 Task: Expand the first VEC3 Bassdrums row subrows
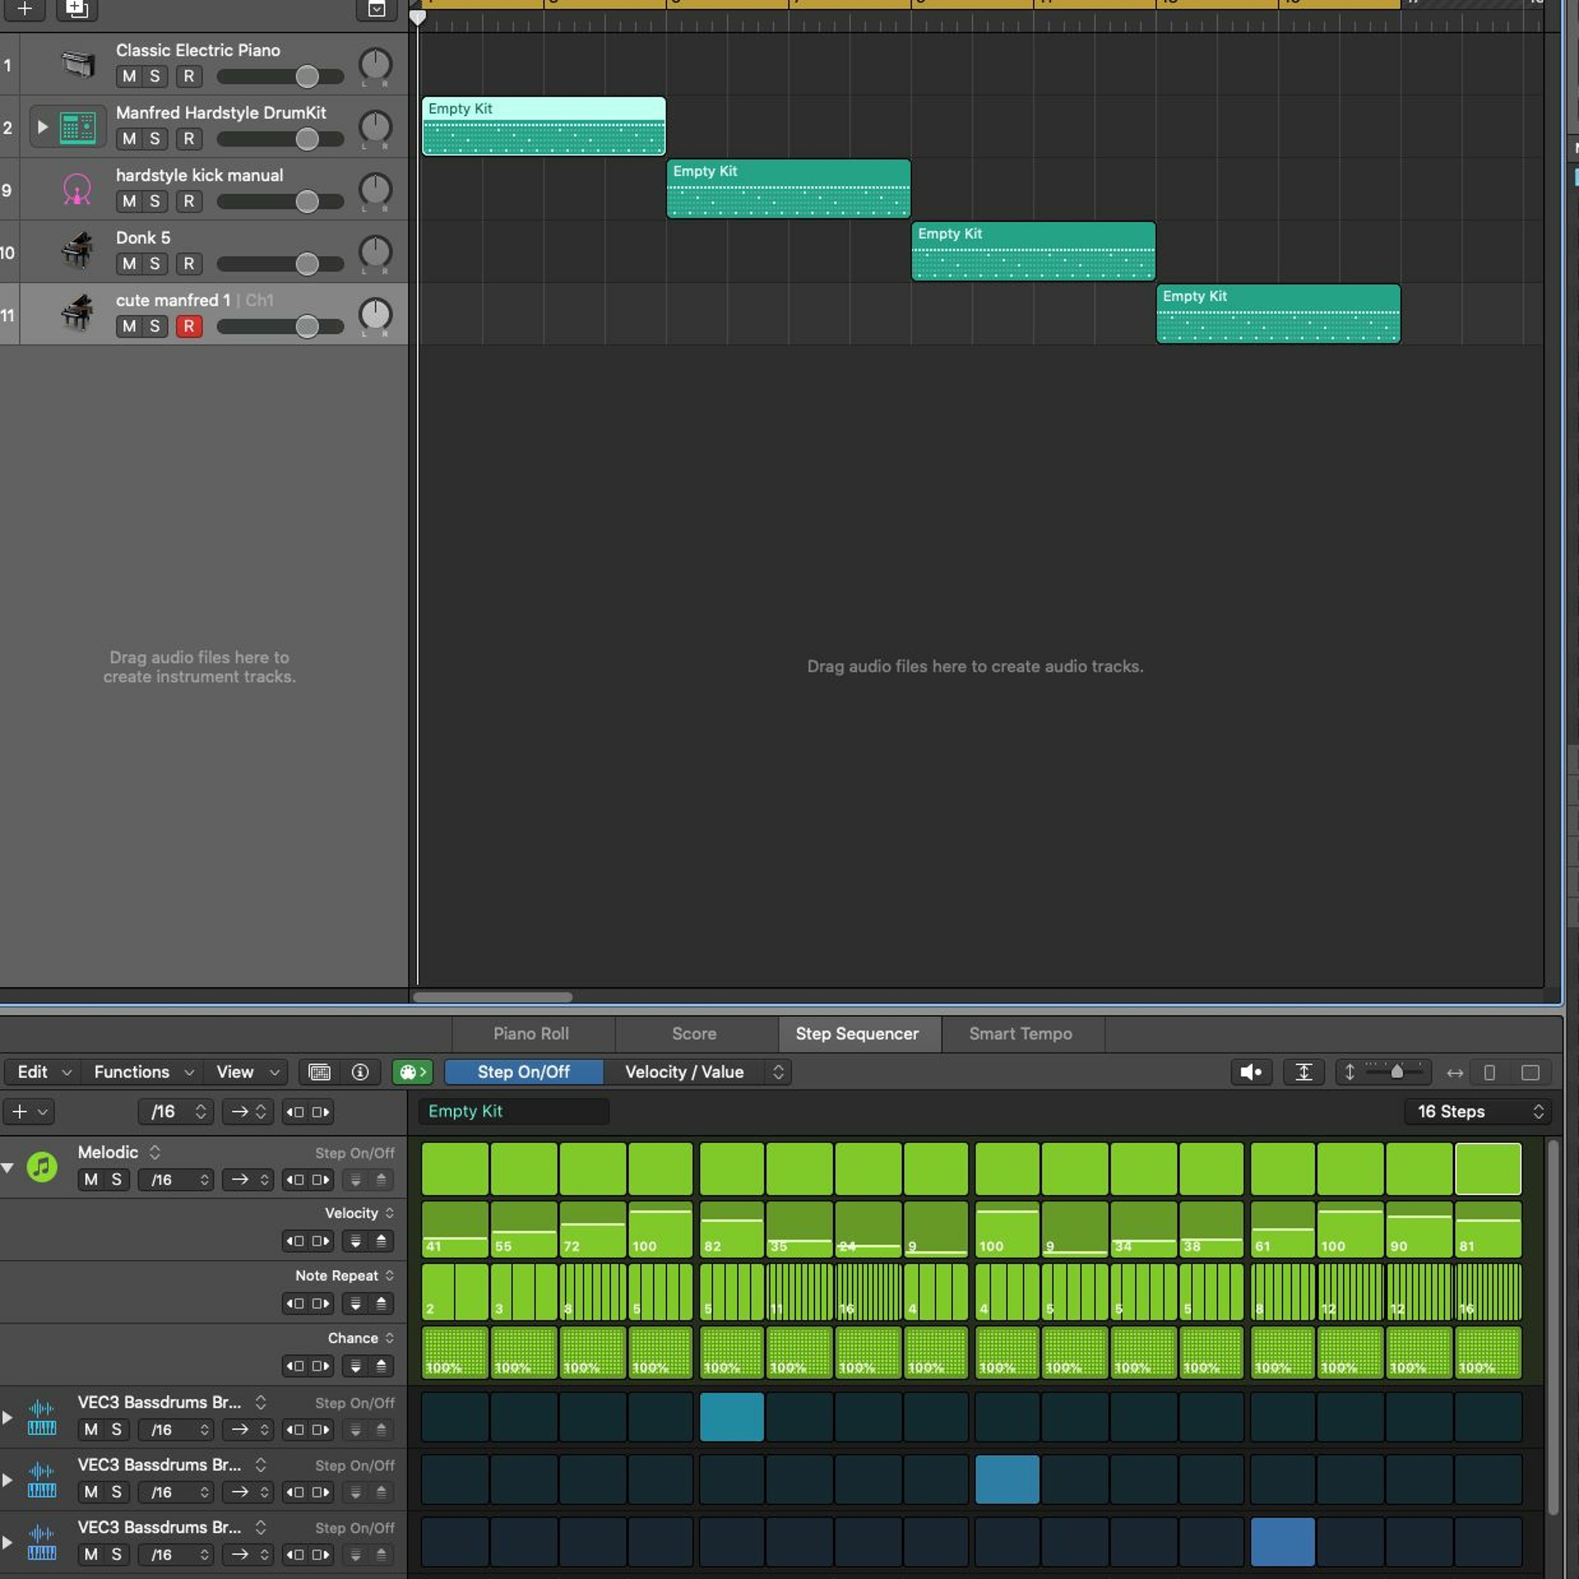(x=7, y=1417)
